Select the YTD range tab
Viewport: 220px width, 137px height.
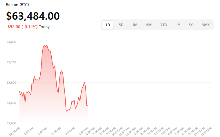point(163,25)
